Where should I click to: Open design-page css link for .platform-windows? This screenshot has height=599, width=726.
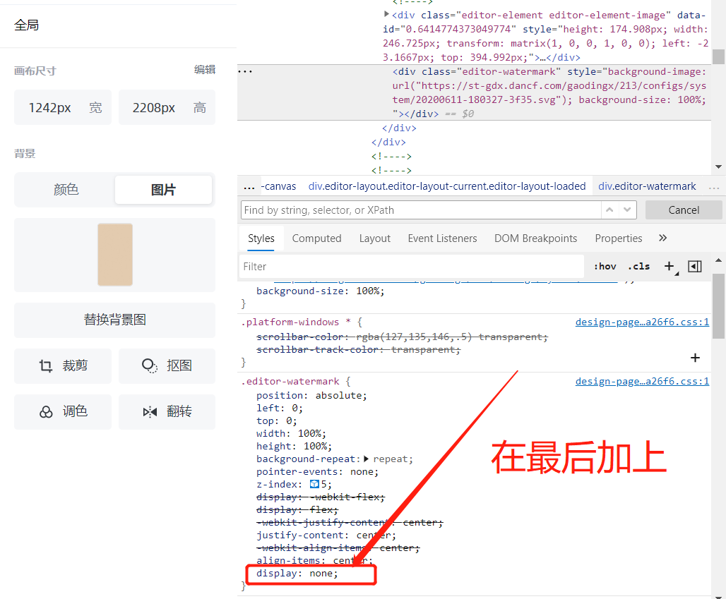[642, 322]
